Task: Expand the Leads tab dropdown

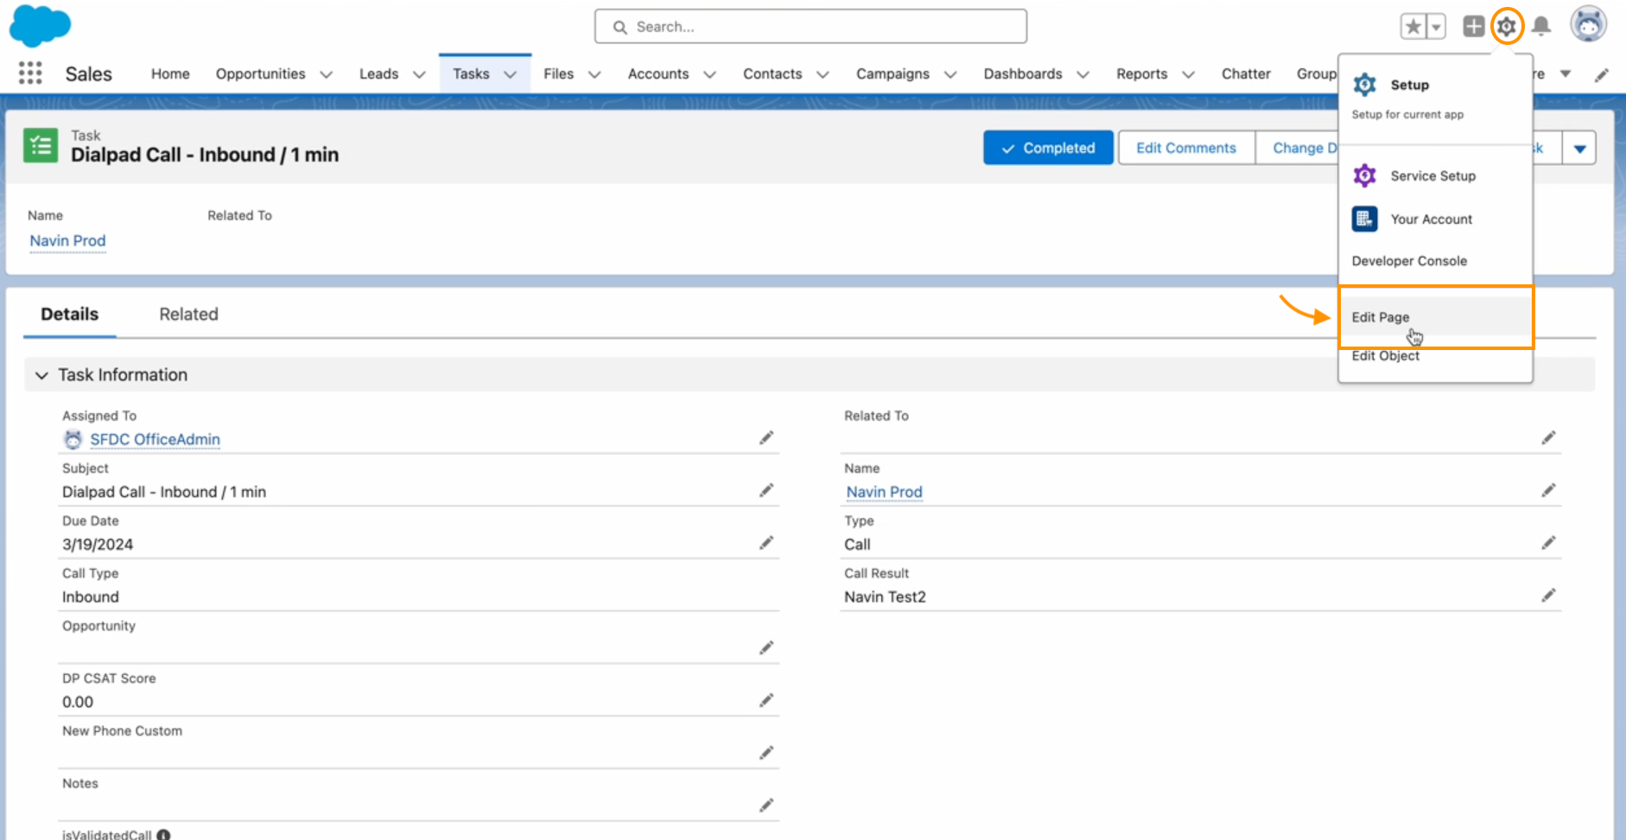Action: coord(420,74)
